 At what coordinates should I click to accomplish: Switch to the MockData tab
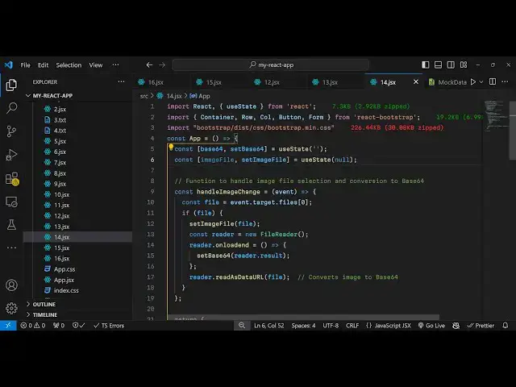pos(447,82)
